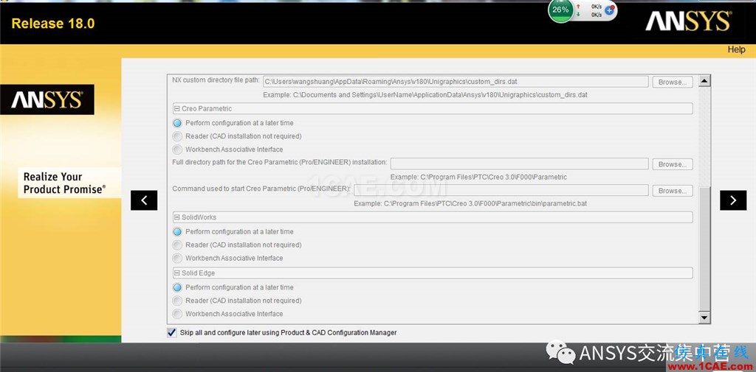
Task: Click the Creo Parametric full directory path field
Action: coord(519,164)
